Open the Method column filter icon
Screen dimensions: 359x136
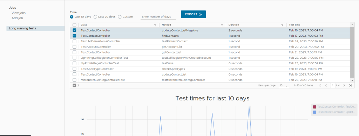(222, 25)
